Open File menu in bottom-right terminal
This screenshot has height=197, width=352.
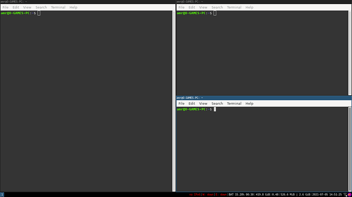[x=182, y=103]
